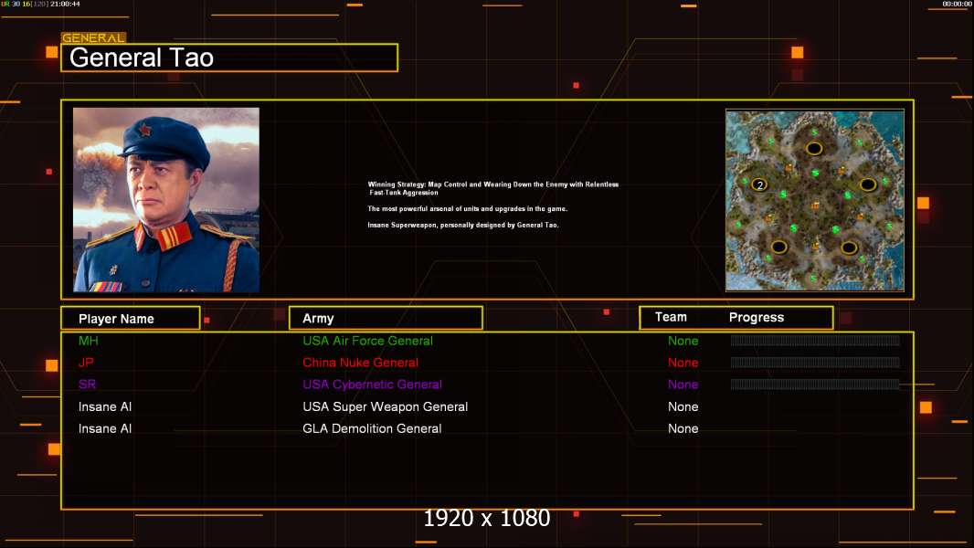Click the small red square beside Player Name header
Screen dimensions: 974x548
[206, 321]
